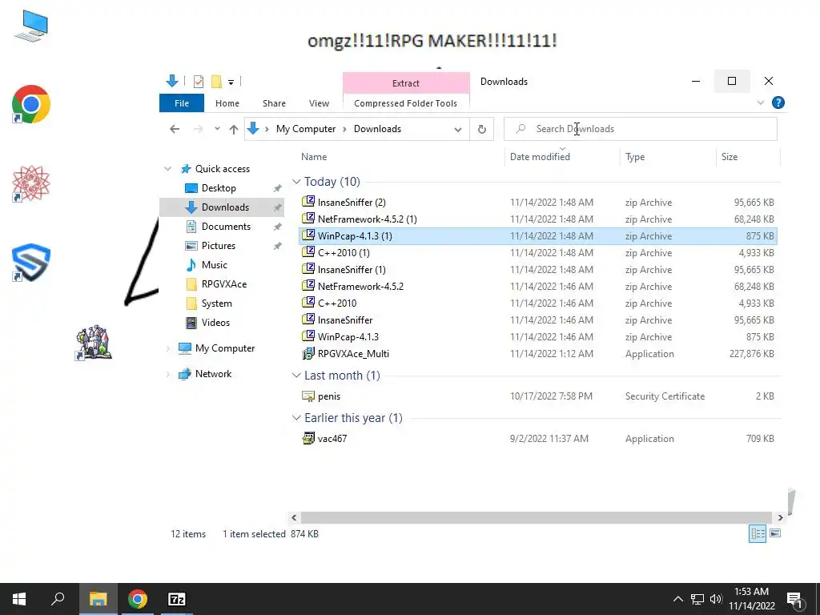Show hidden system tray icons
This screenshot has height=615, width=820.
tap(677, 599)
